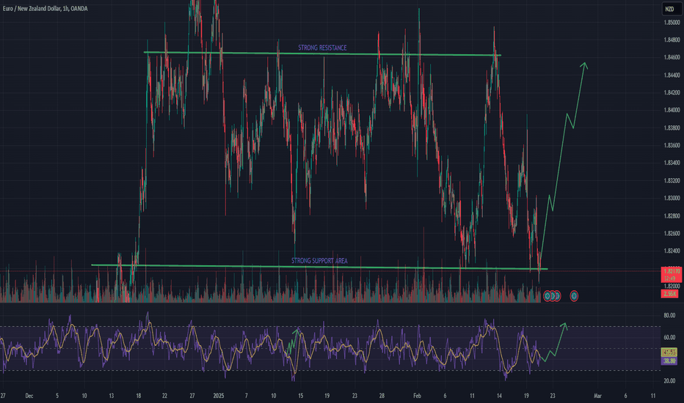Click the 28 date label on the time axis
The image size is (684, 403).
382,396
